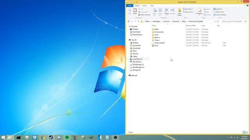
Task: Click Select none in the ribbon
Action: click(219, 12)
